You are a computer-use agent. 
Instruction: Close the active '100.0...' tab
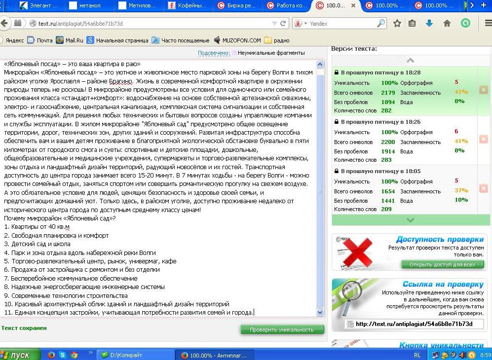[x=353, y=5]
